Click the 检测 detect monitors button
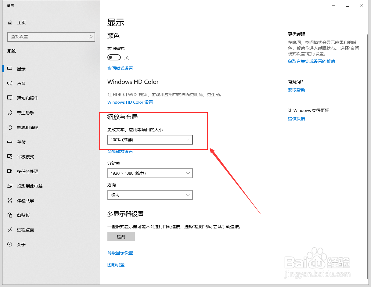The width and height of the screenshot is (371, 287). point(121,236)
